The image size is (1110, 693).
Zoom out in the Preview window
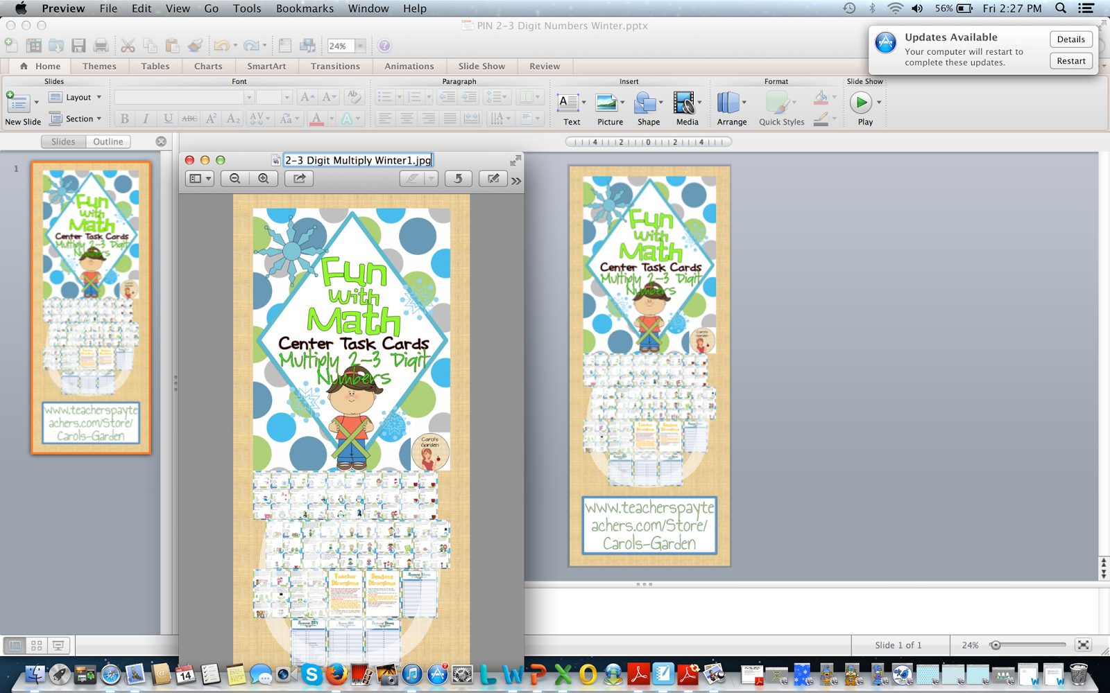click(235, 179)
